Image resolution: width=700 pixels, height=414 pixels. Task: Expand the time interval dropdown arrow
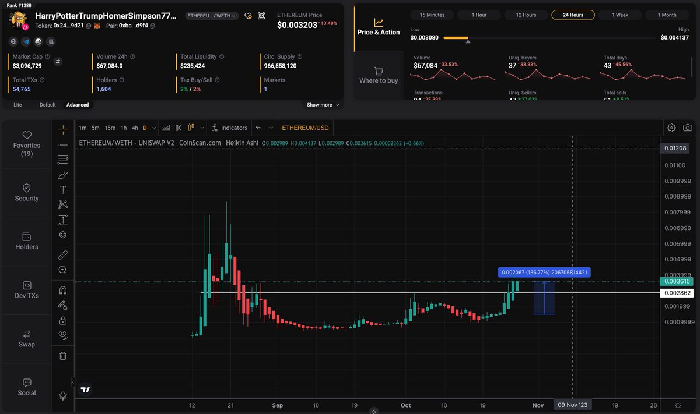[155, 128]
